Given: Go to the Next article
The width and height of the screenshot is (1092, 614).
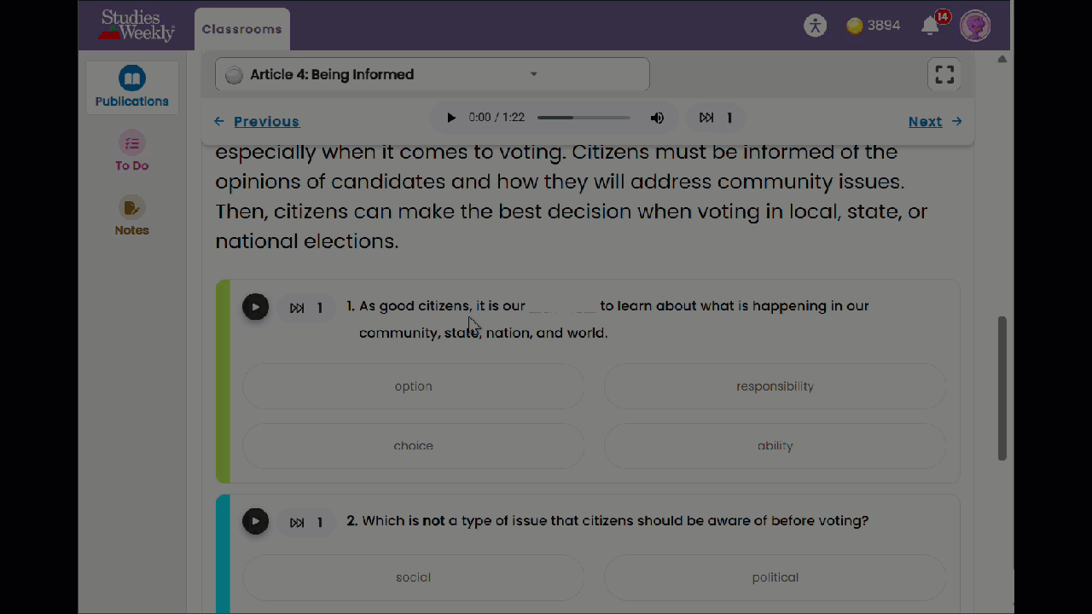Looking at the screenshot, I should click(x=935, y=121).
